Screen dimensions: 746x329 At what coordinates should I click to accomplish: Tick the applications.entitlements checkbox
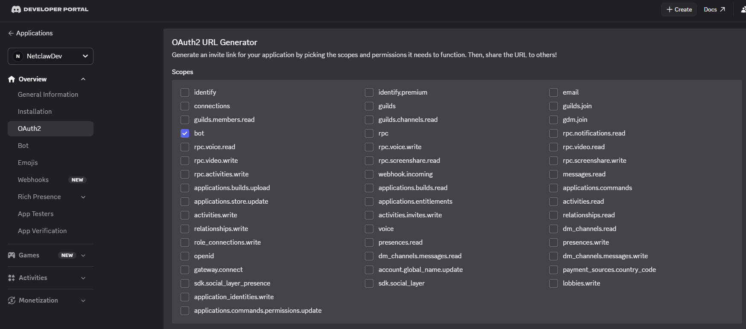click(369, 202)
